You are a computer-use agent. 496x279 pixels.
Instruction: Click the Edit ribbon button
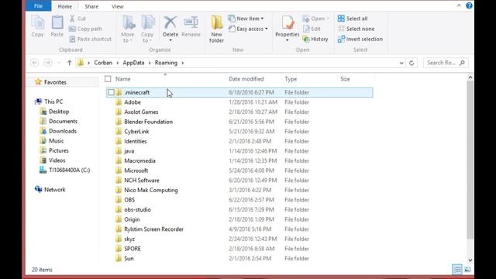click(x=312, y=29)
